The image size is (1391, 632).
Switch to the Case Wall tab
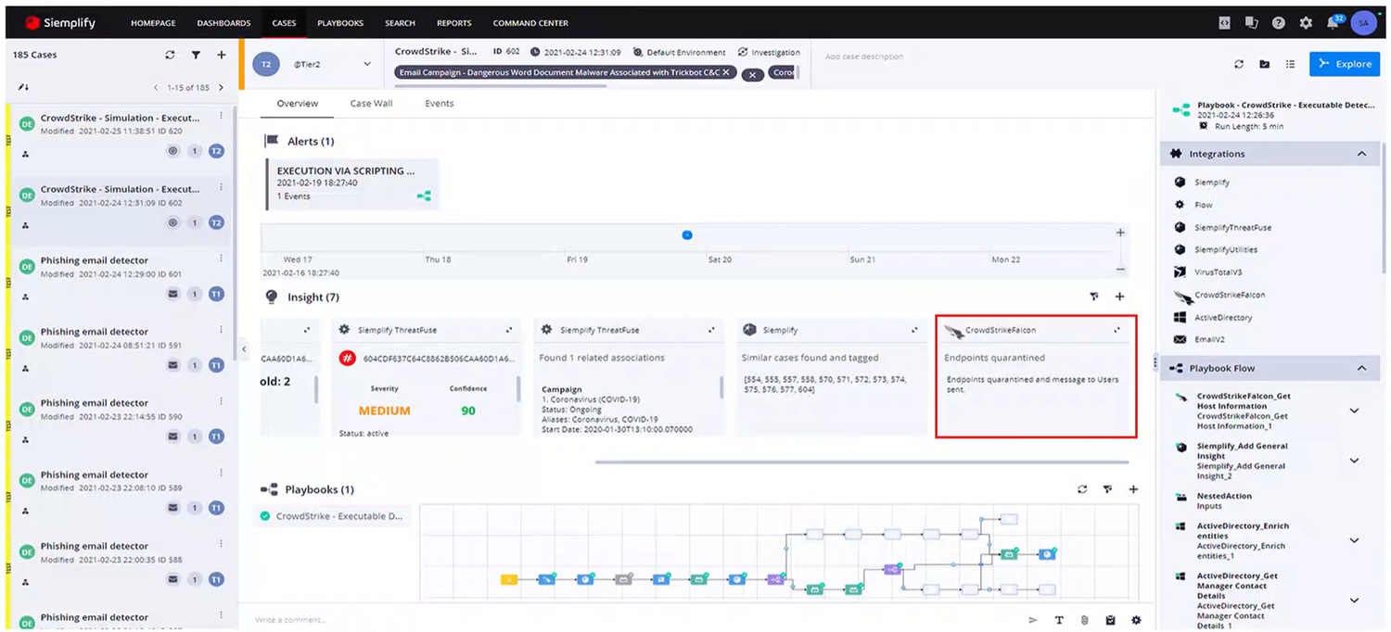pos(371,103)
